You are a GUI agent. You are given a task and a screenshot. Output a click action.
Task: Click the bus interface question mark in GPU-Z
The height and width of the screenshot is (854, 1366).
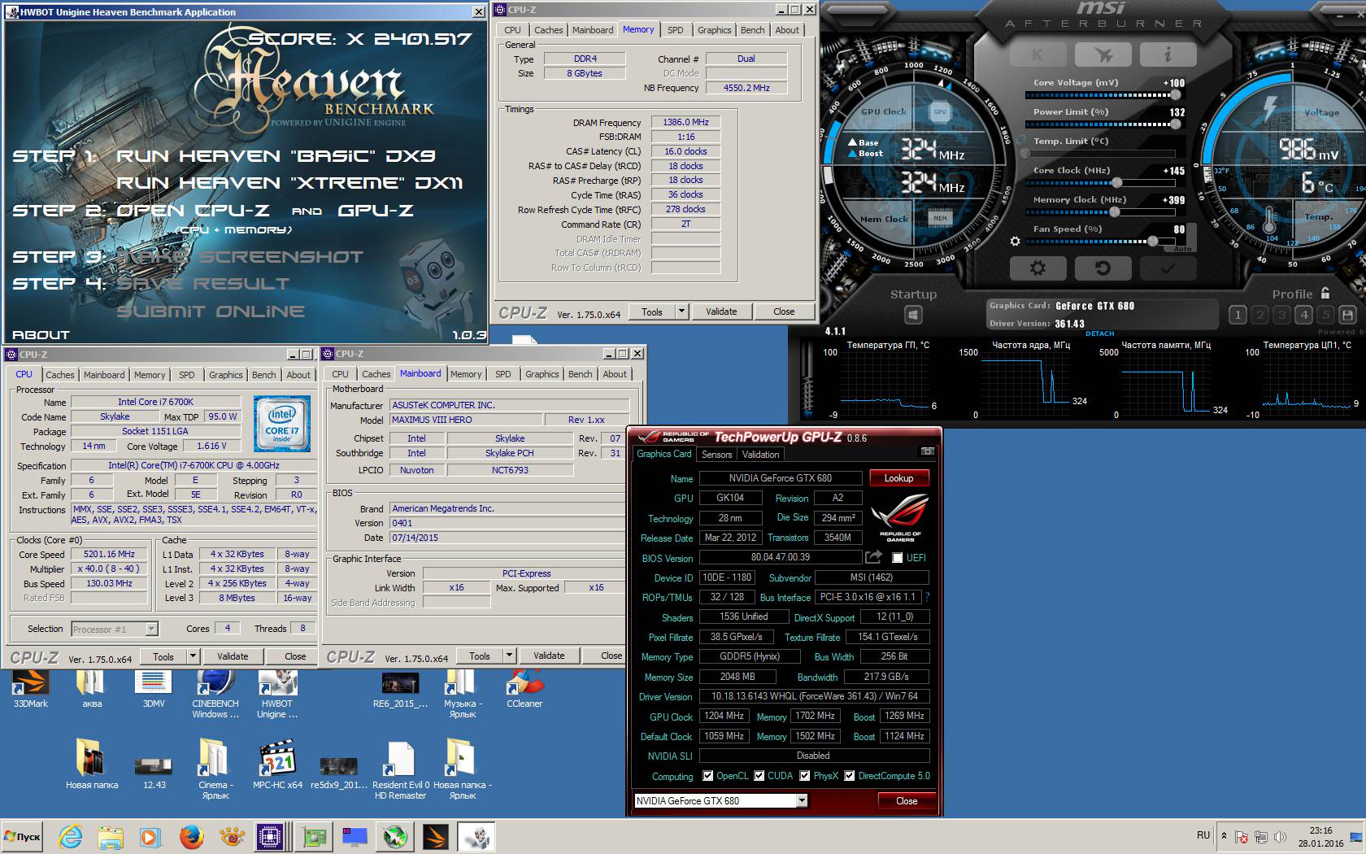pos(927,597)
